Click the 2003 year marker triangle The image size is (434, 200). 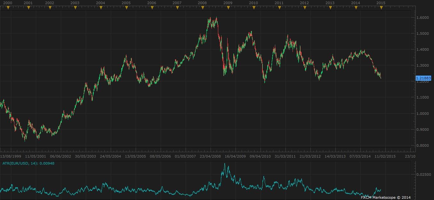click(x=75, y=8)
